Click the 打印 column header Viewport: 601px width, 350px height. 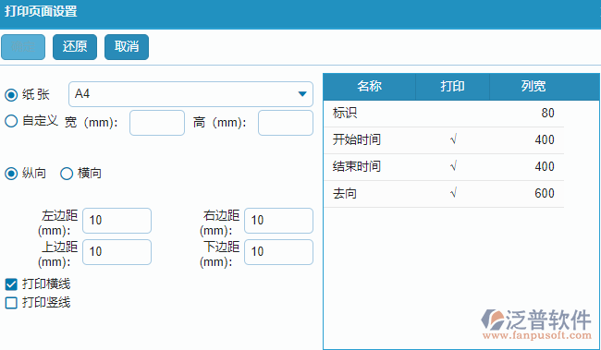coord(453,87)
